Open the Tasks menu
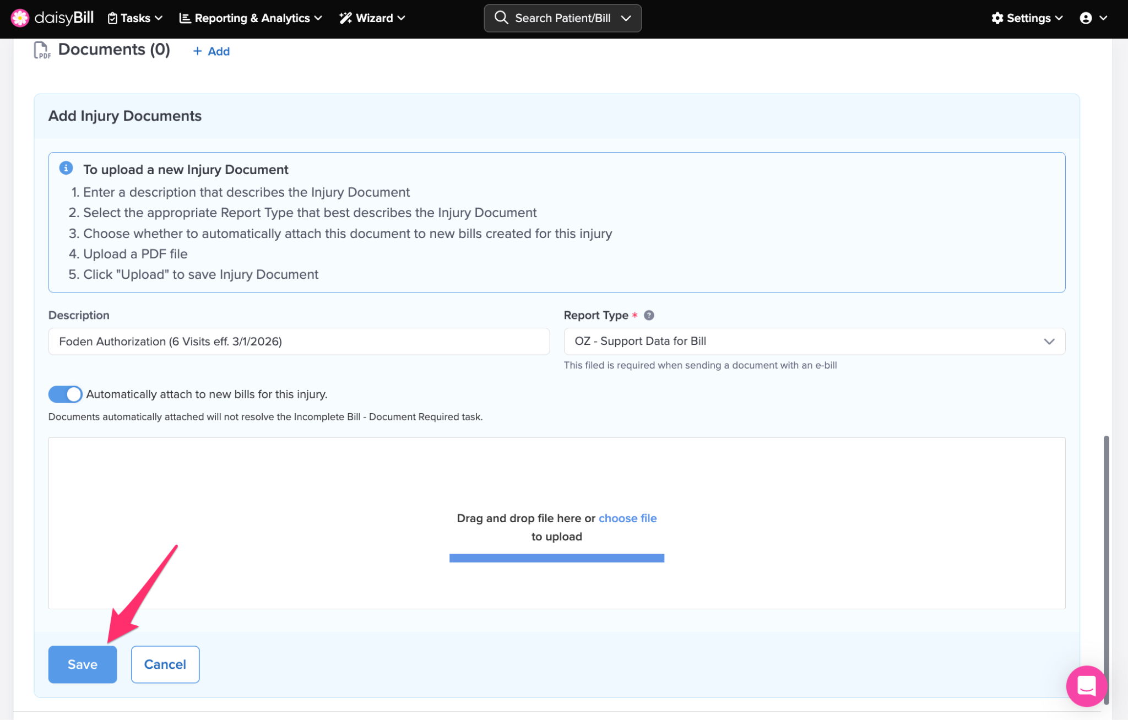Screen dimensions: 1128x720 coord(135,18)
